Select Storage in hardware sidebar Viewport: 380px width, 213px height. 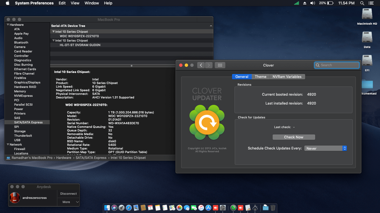tap(20, 131)
